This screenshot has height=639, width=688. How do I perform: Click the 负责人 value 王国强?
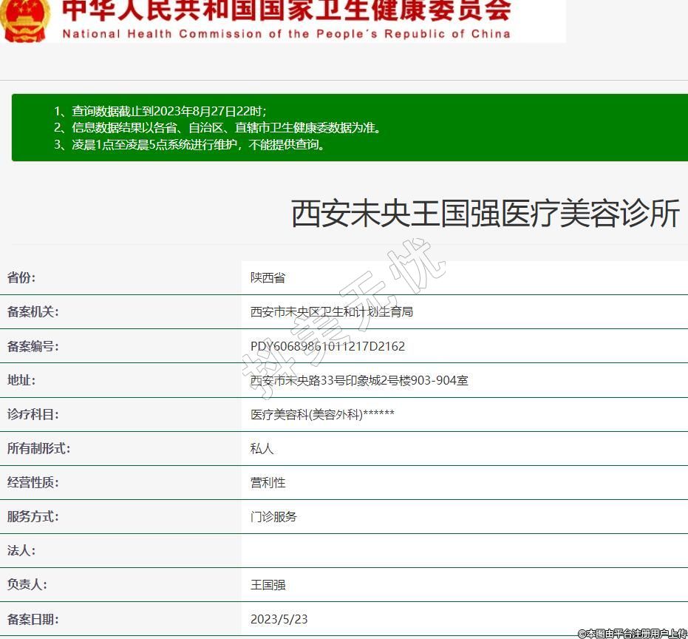click(268, 584)
